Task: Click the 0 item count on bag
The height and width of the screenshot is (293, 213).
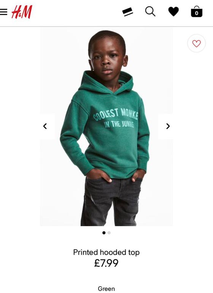Action: pyautogui.click(x=197, y=13)
